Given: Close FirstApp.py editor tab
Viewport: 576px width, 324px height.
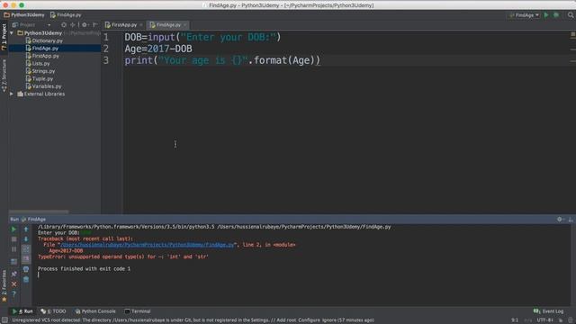Looking at the screenshot, I should tap(141, 25).
